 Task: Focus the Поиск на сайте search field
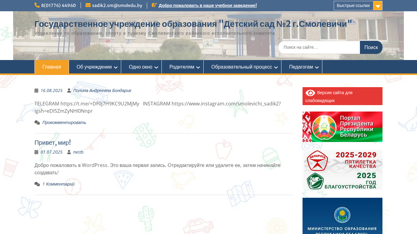pyautogui.click(x=319, y=48)
